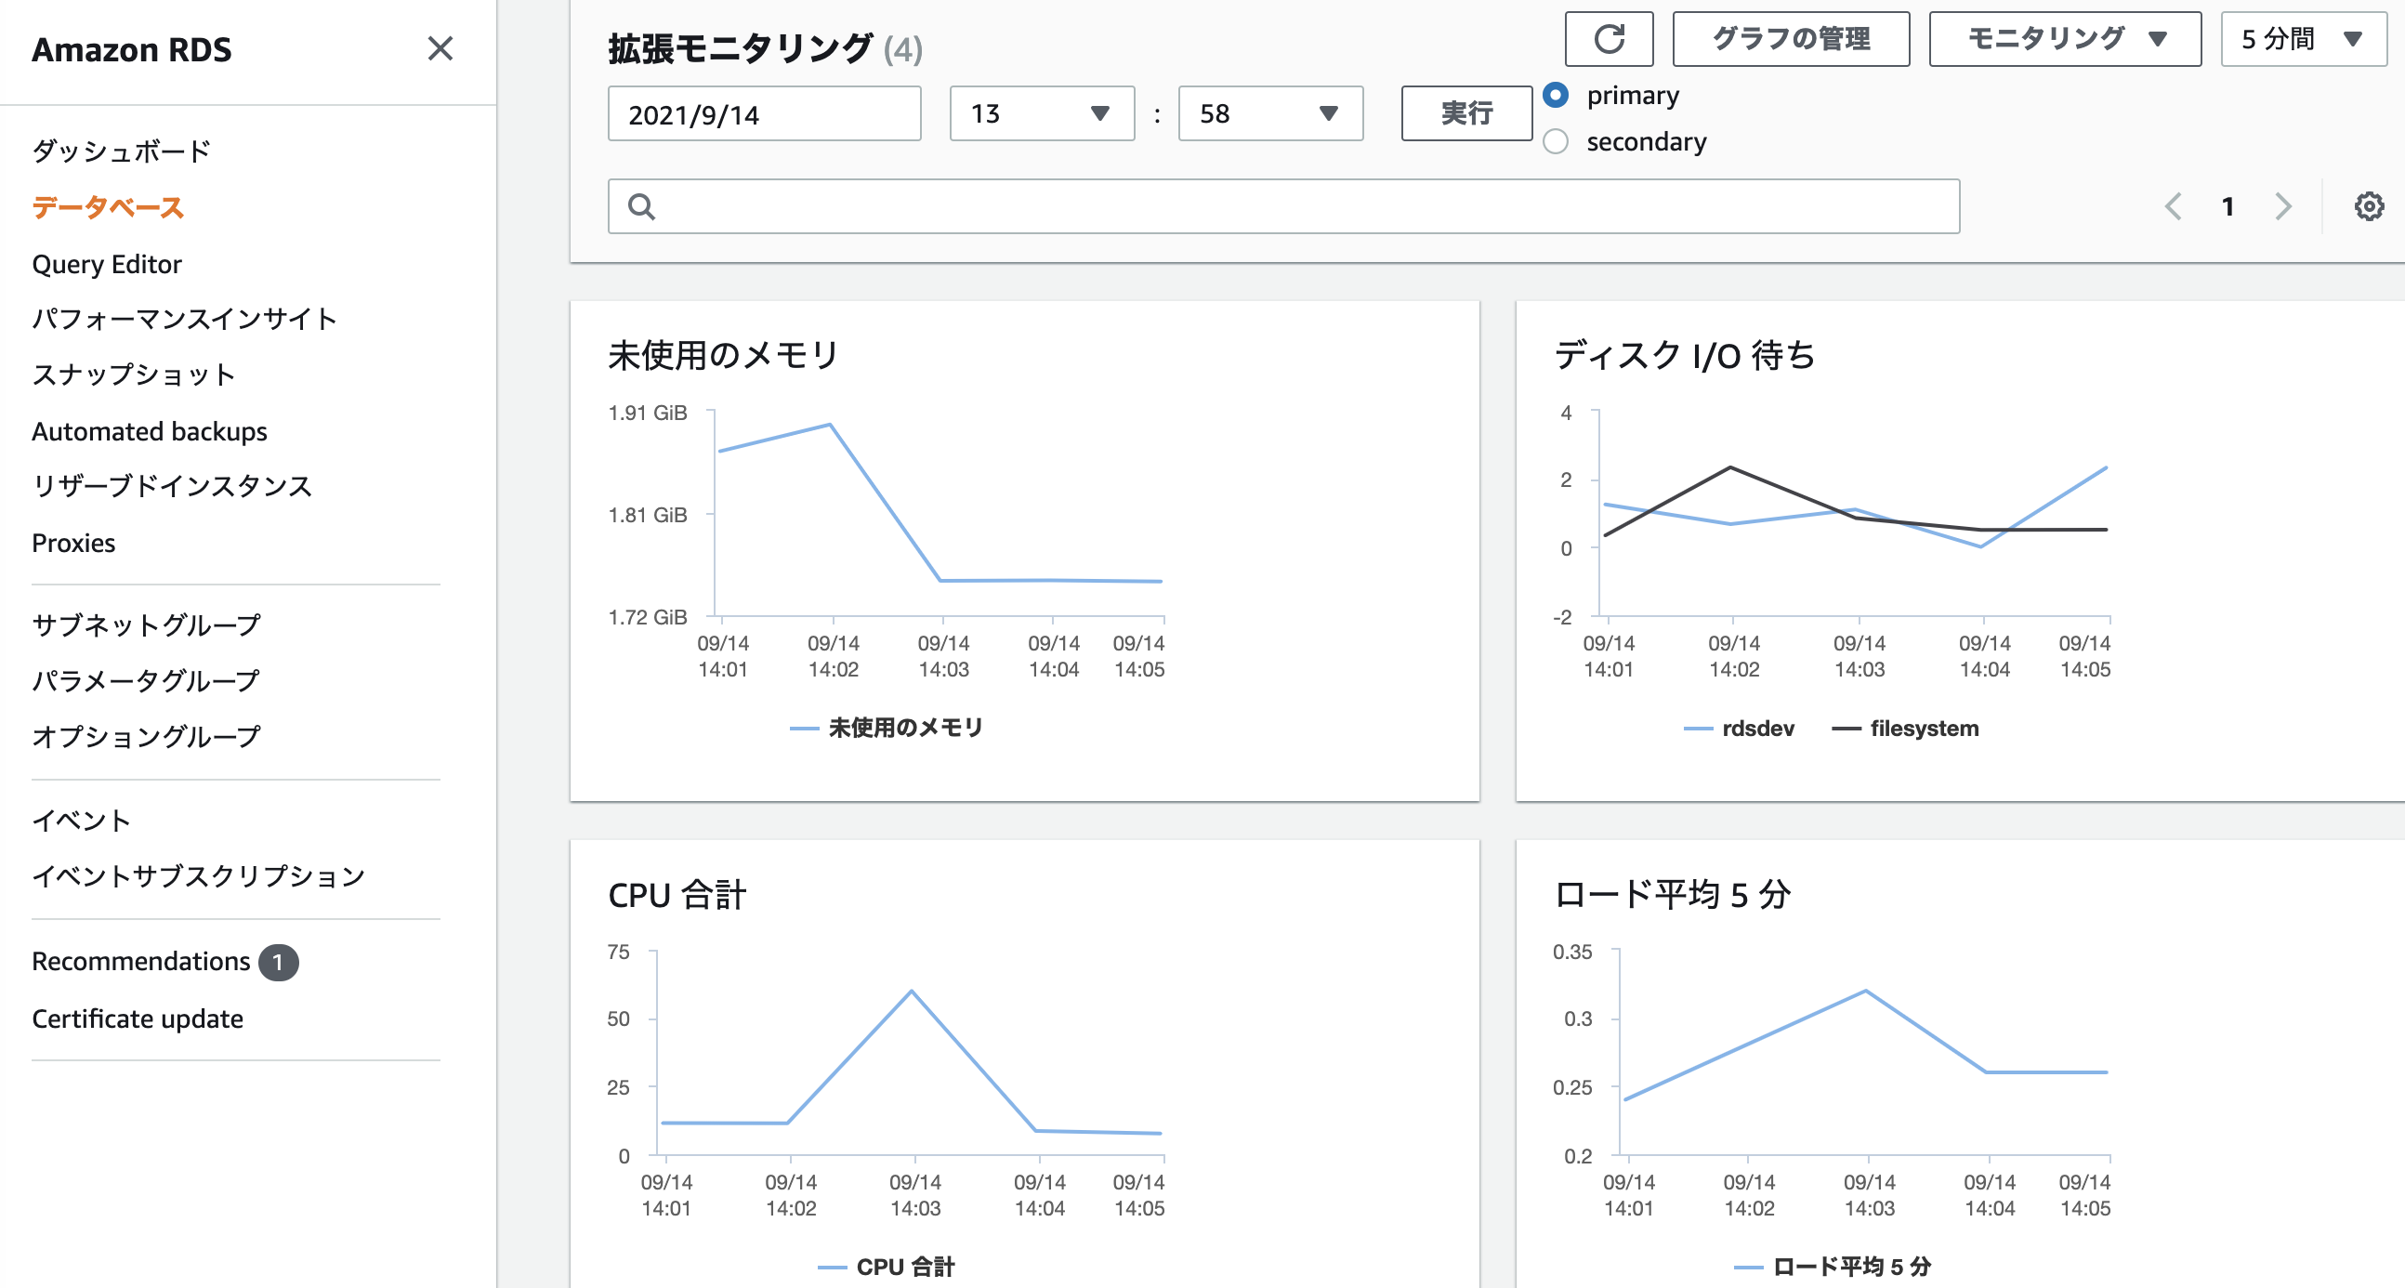Open the hour dropdown showing 13

tap(1041, 114)
